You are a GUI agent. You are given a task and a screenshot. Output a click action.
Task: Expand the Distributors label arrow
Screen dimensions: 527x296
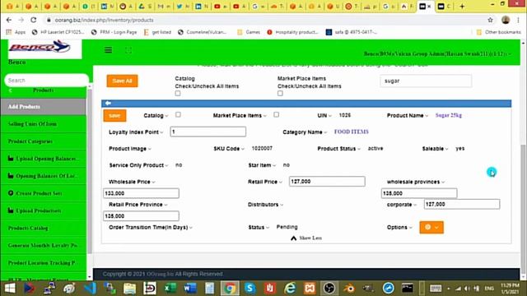(282, 205)
